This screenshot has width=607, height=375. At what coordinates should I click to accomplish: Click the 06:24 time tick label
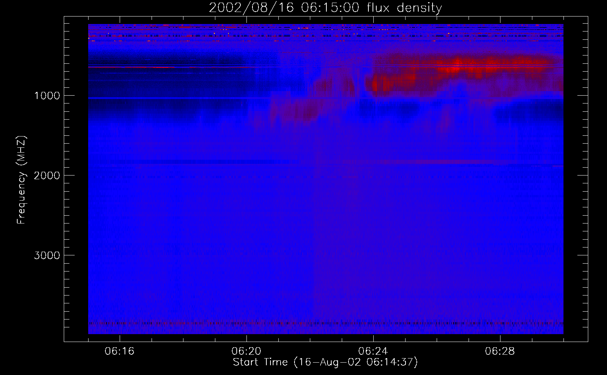tap(373, 351)
